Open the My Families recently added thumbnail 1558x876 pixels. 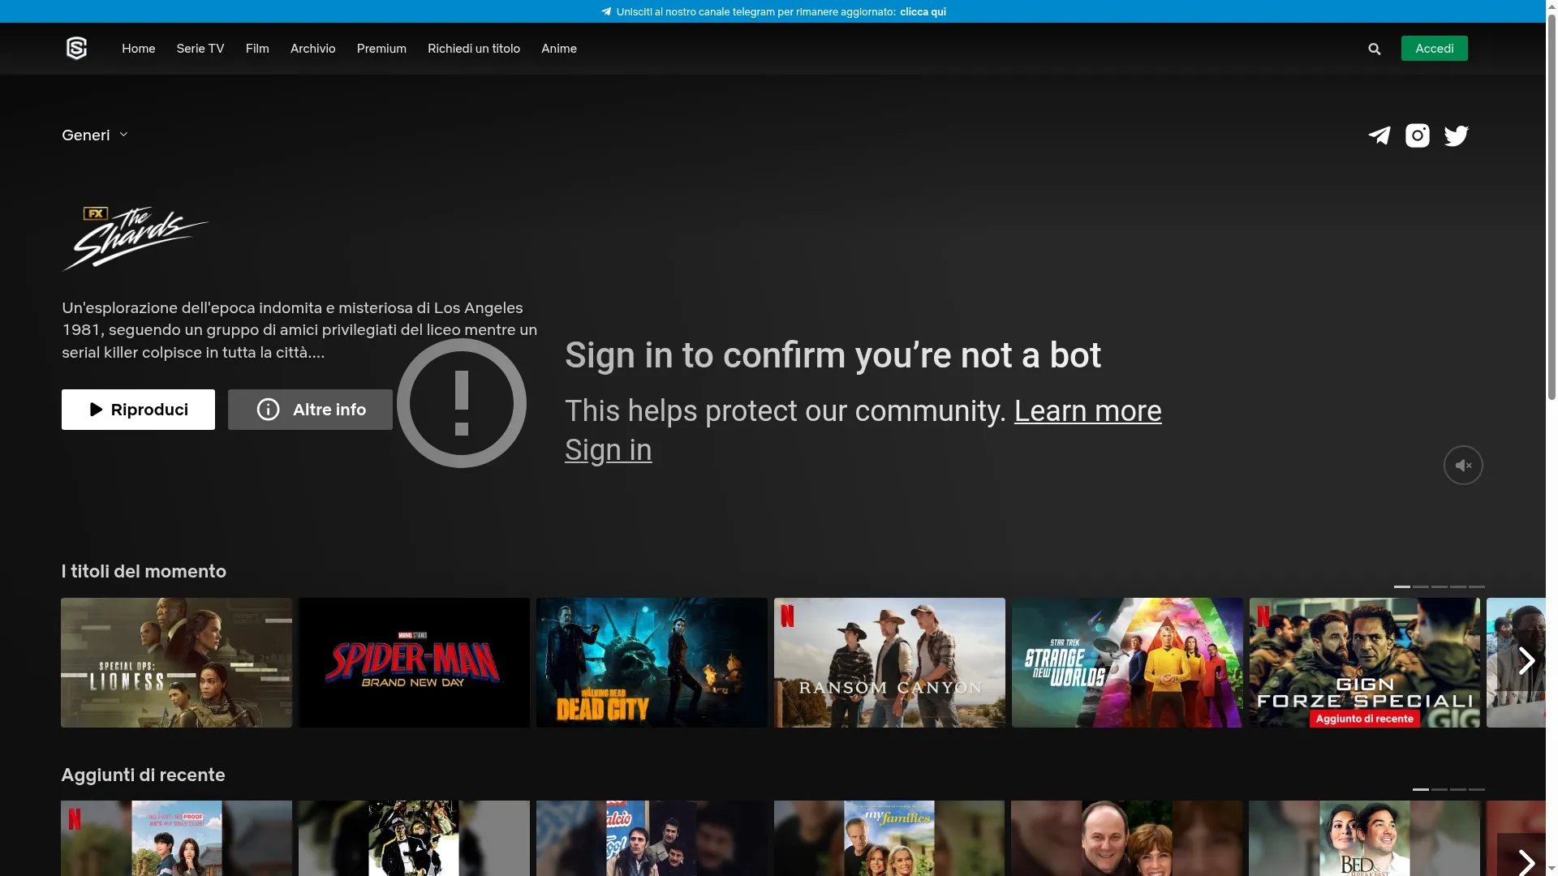(x=889, y=839)
